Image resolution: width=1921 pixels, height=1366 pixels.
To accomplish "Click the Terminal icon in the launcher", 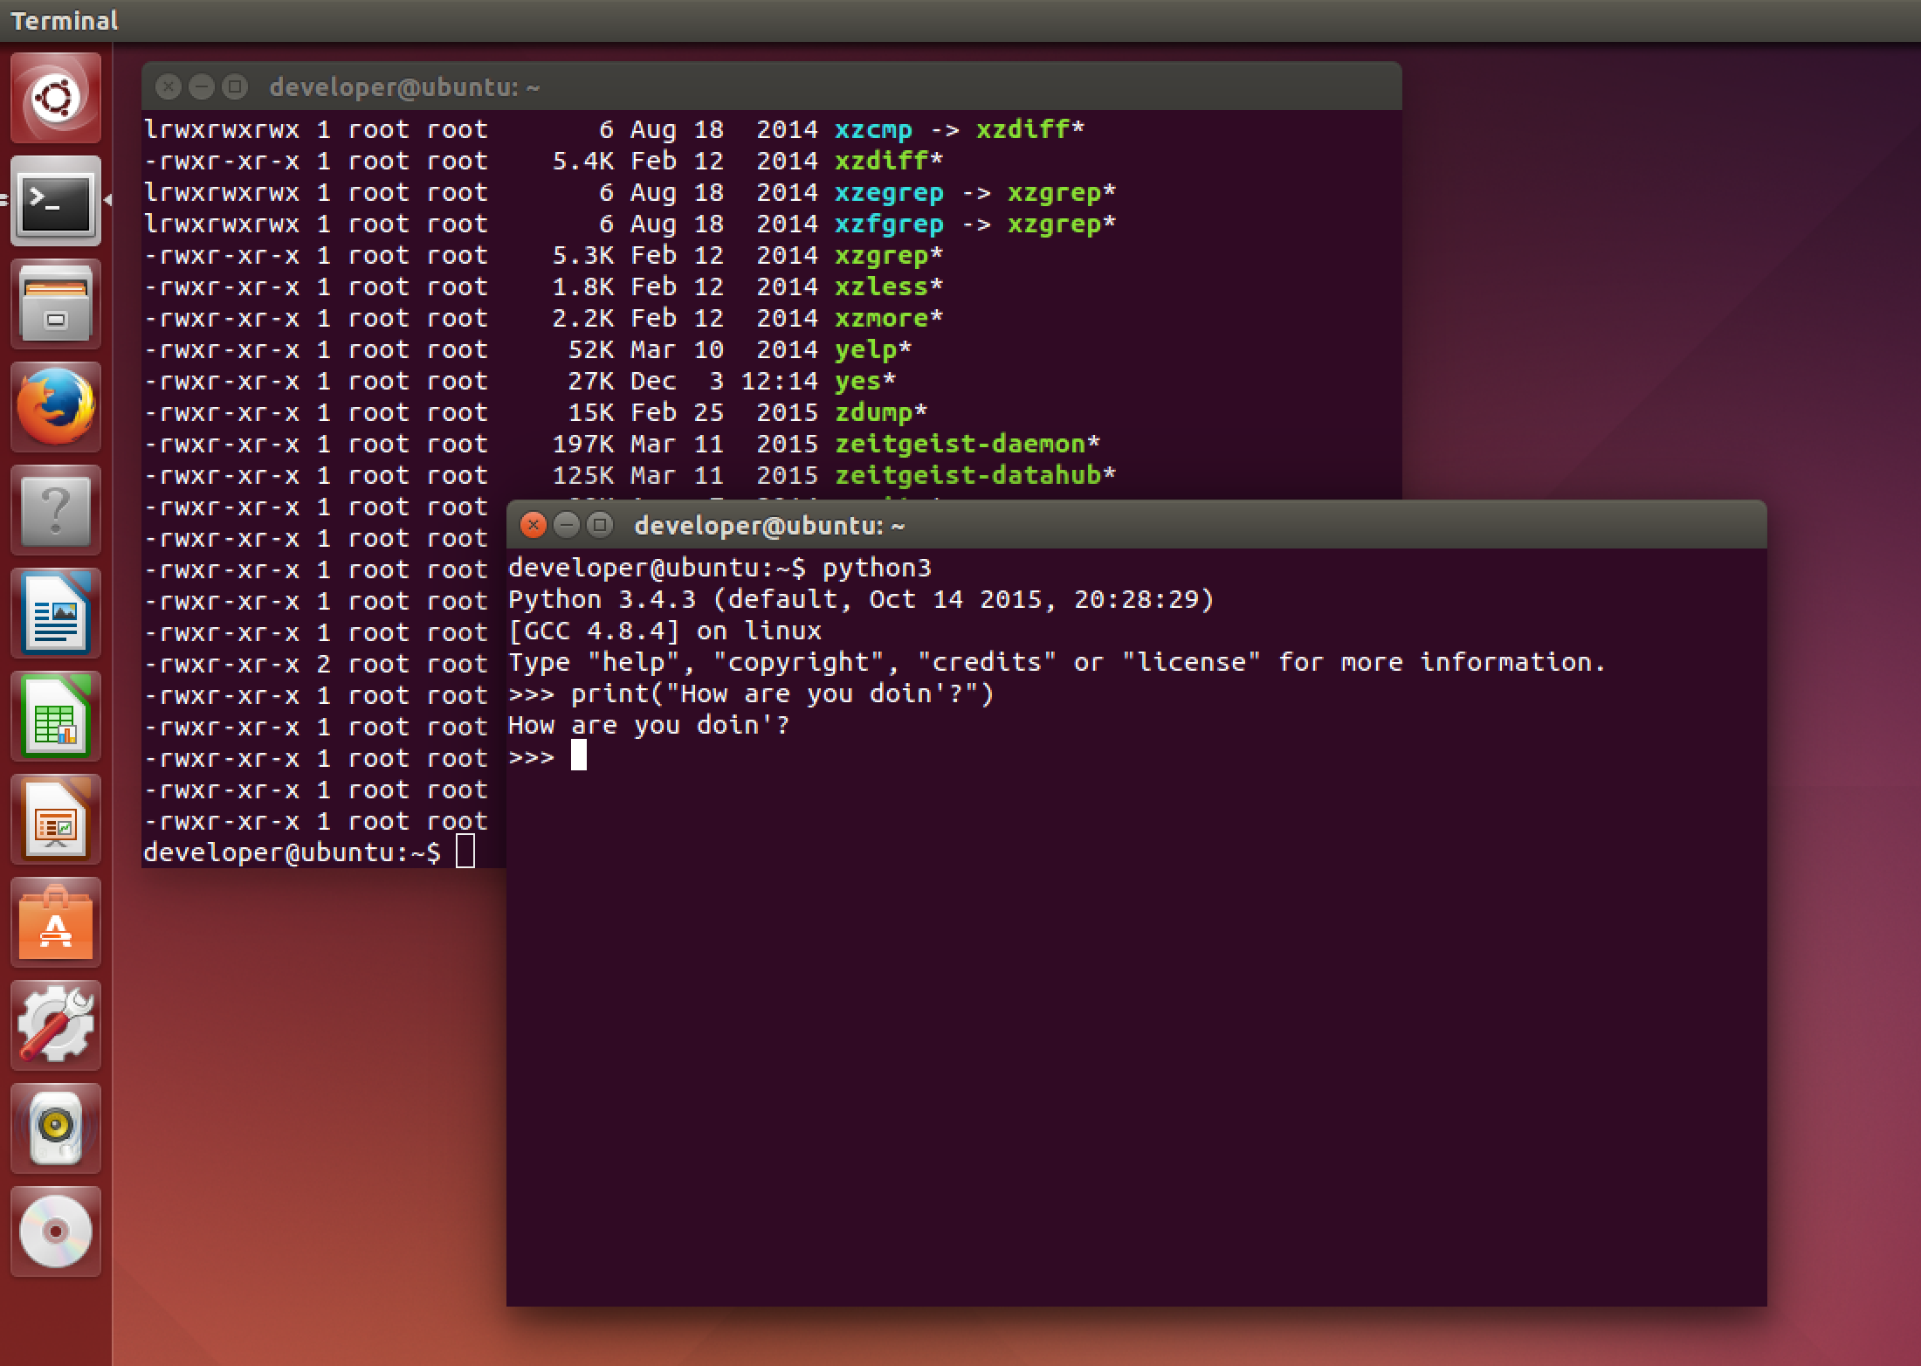I will (x=56, y=202).
